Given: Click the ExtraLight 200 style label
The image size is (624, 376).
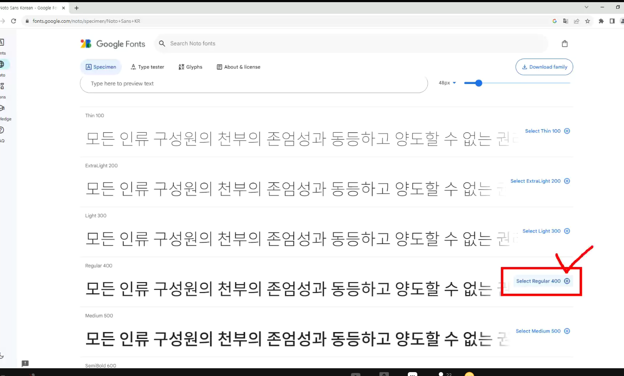Looking at the screenshot, I should point(101,165).
